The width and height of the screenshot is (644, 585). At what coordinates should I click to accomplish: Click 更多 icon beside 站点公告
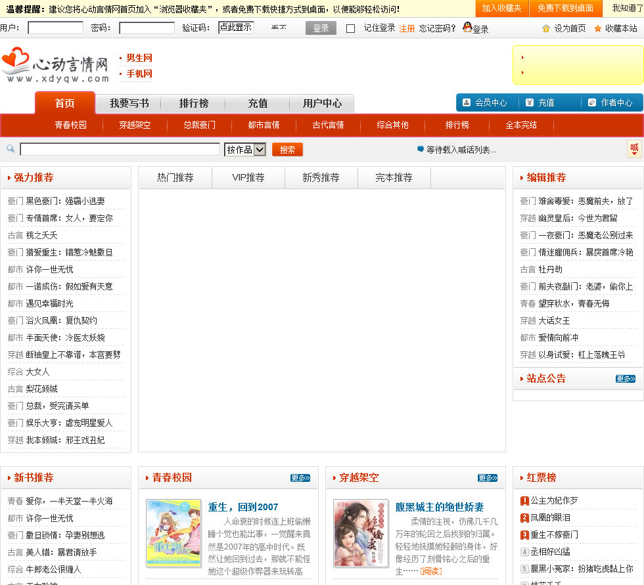click(626, 379)
